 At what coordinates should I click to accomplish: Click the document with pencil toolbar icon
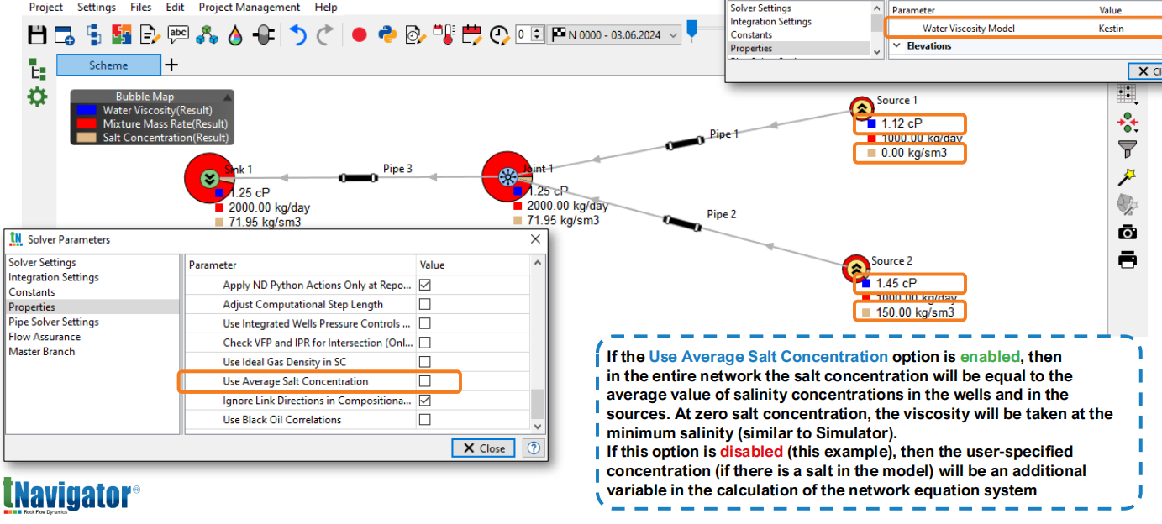(x=150, y=34)
